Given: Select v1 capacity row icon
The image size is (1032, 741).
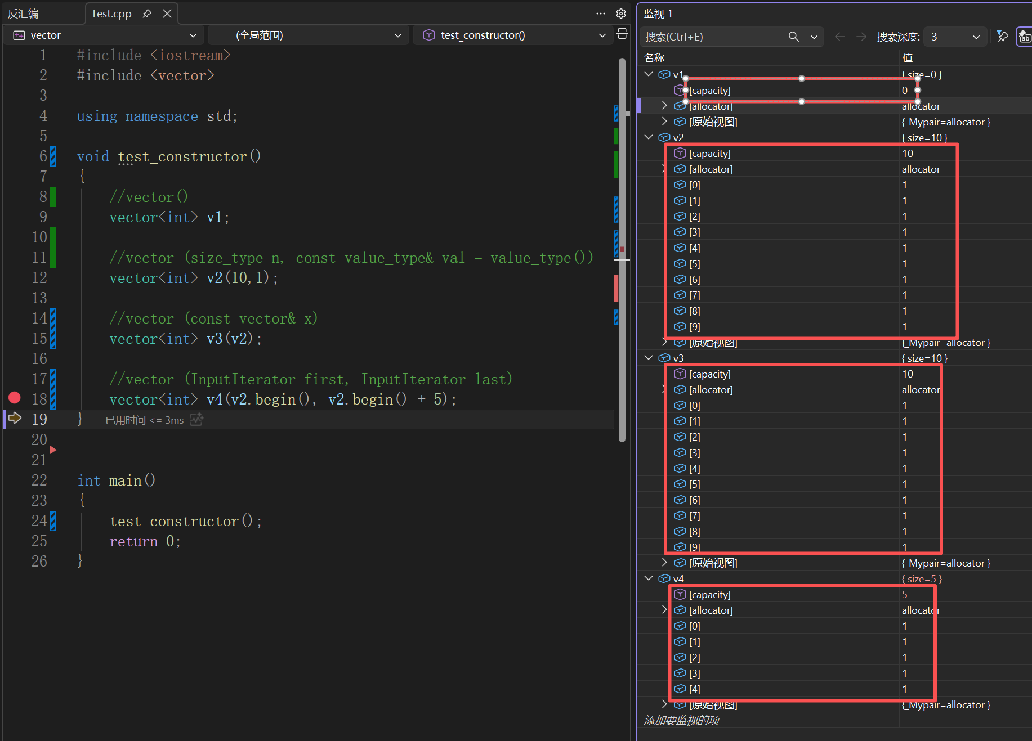Looking at the screenshot, I should pyautogui.click(x=680, y=90).
